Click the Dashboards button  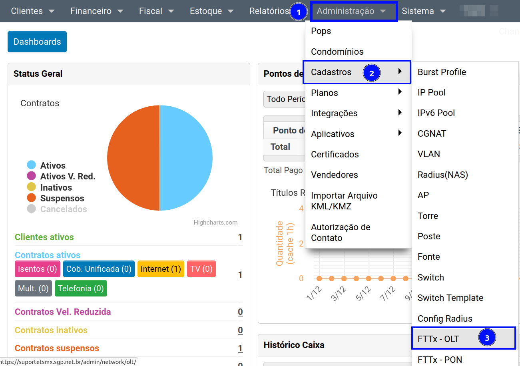pos(37,42)
